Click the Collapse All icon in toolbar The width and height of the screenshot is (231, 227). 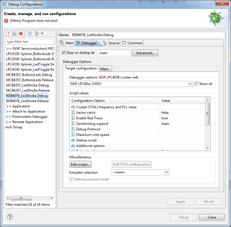coord(30,34)
